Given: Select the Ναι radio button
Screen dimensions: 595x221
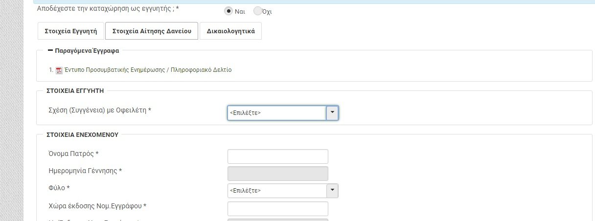Looking at the screenshot, I should tap(228, 11).
